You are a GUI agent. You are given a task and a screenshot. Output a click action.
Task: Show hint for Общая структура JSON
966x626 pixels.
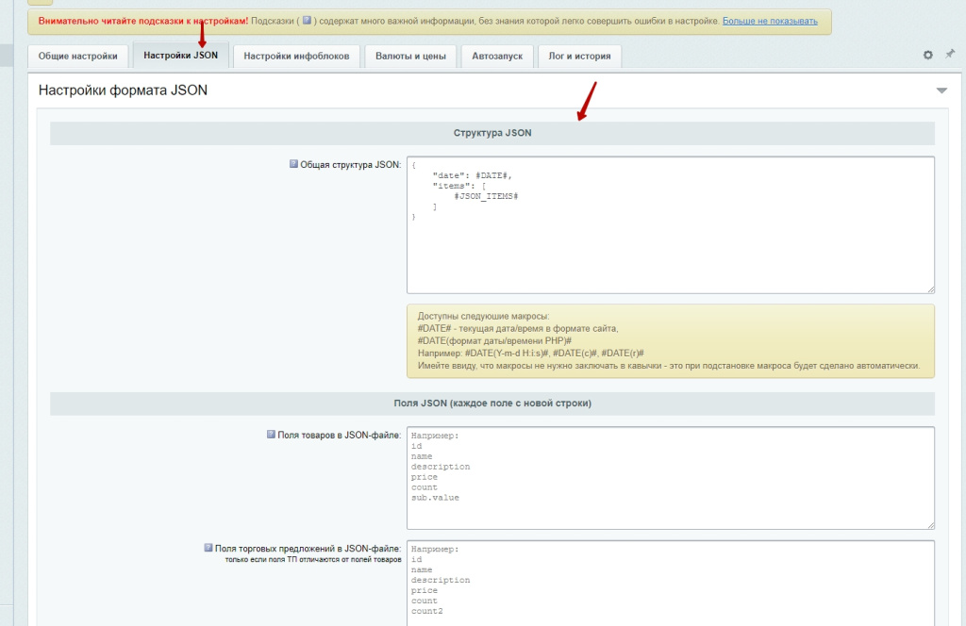click(x=293, y=164)
